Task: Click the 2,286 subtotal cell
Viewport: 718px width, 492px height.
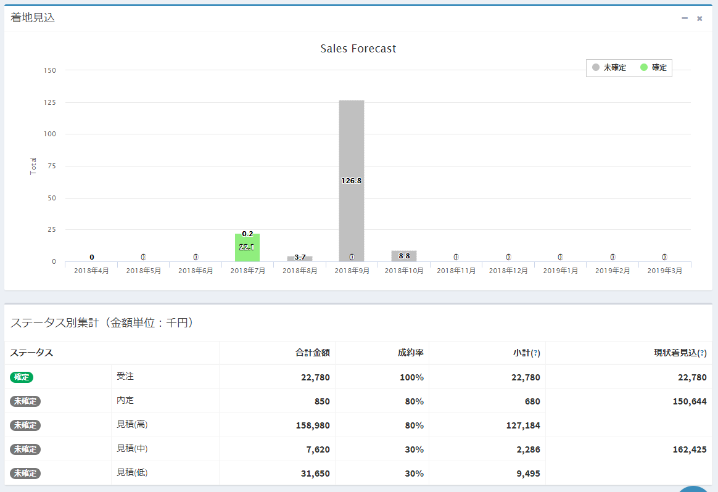Action: coord(528,449)
